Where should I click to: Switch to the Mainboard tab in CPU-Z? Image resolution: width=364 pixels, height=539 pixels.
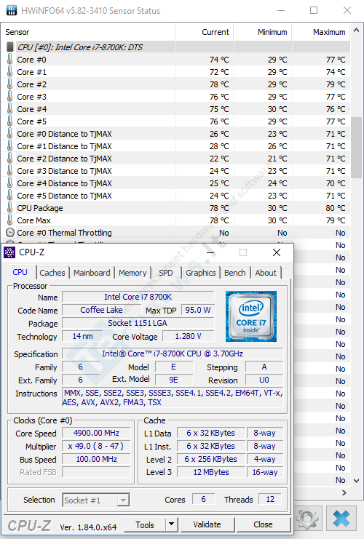92,273
